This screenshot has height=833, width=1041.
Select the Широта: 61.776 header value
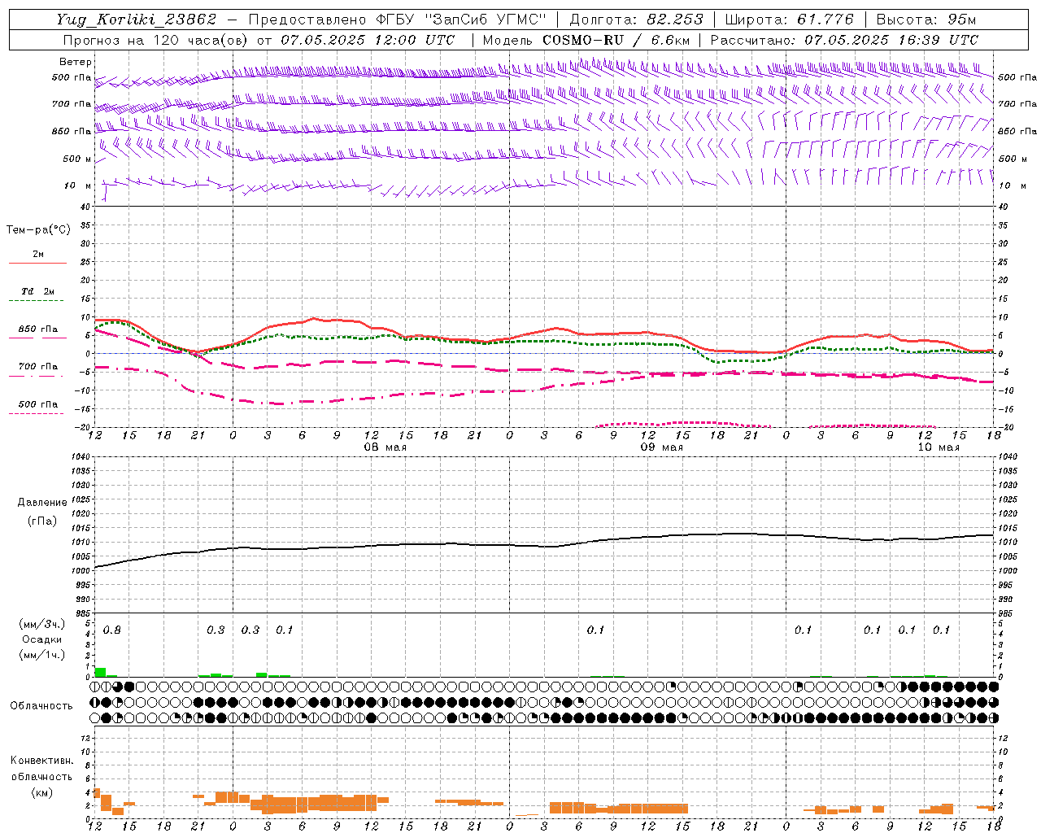pyautogui.click(x=789, y=19)
